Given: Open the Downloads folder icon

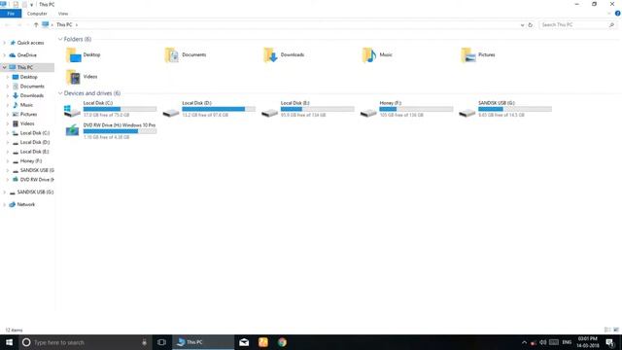Looking at the screenshot, I should 270,54.
